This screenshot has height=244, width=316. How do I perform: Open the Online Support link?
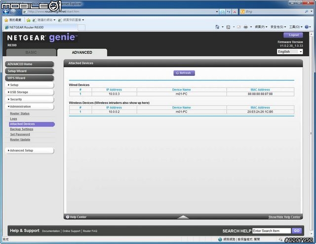71,231
